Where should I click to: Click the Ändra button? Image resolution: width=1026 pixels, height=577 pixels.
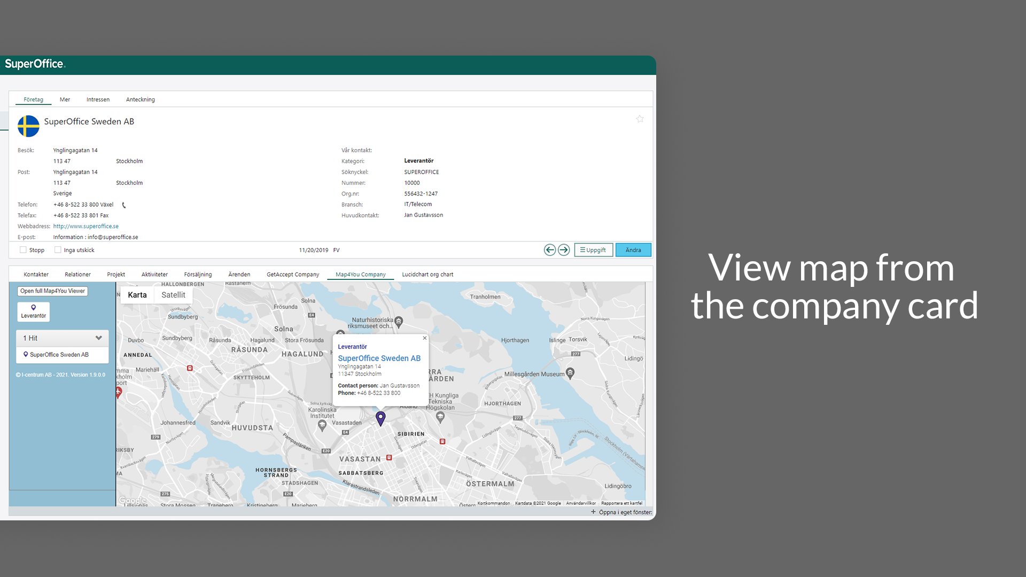pyautogui.click(x=633, y=250)
